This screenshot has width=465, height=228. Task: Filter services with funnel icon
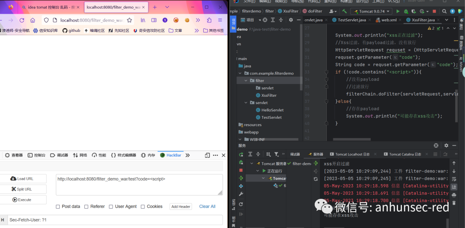276,154
